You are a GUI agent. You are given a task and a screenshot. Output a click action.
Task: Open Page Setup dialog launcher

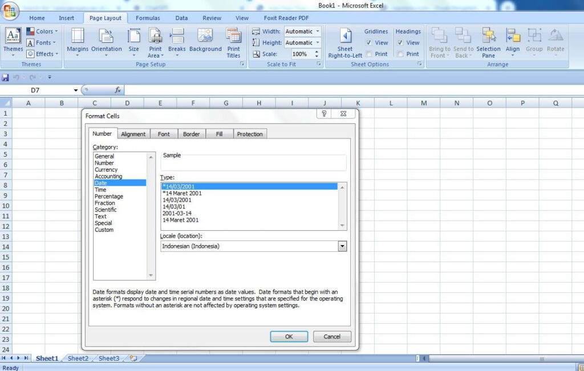click(x=242, y=64)
